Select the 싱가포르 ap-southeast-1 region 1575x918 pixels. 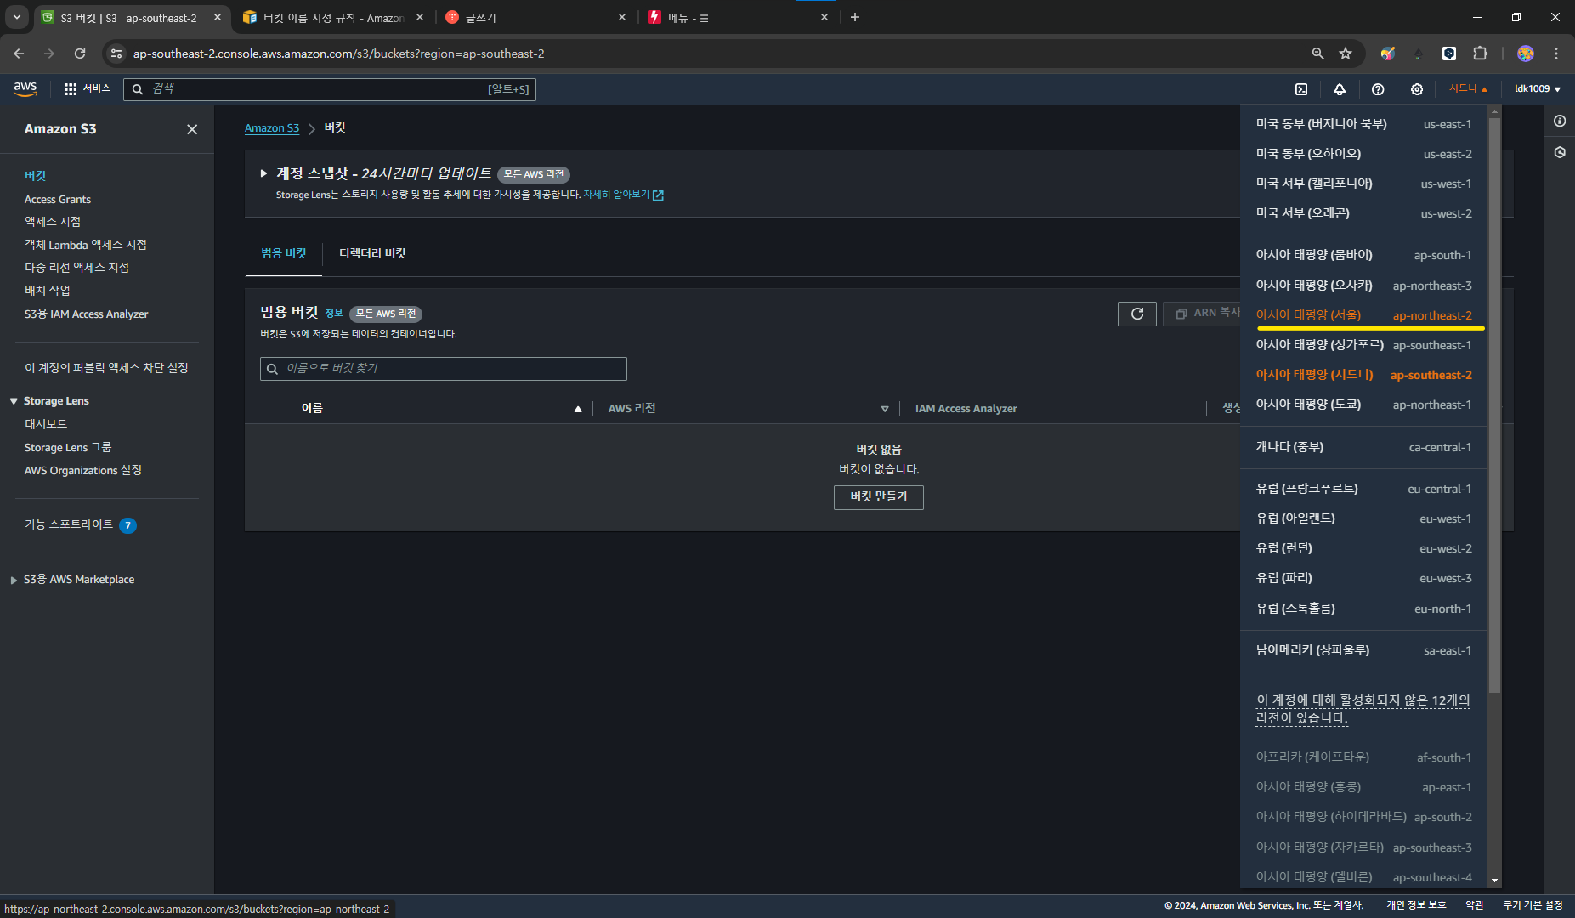(x=1363, y=345)
